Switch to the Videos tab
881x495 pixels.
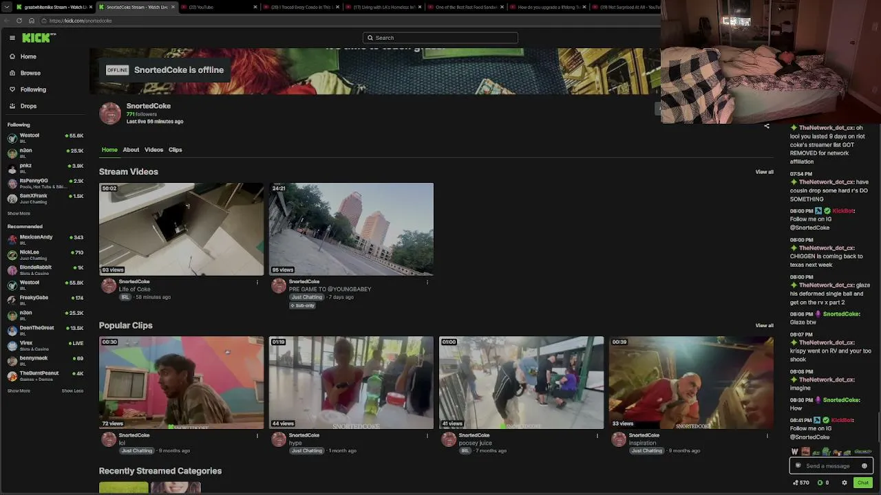[153, 150]
